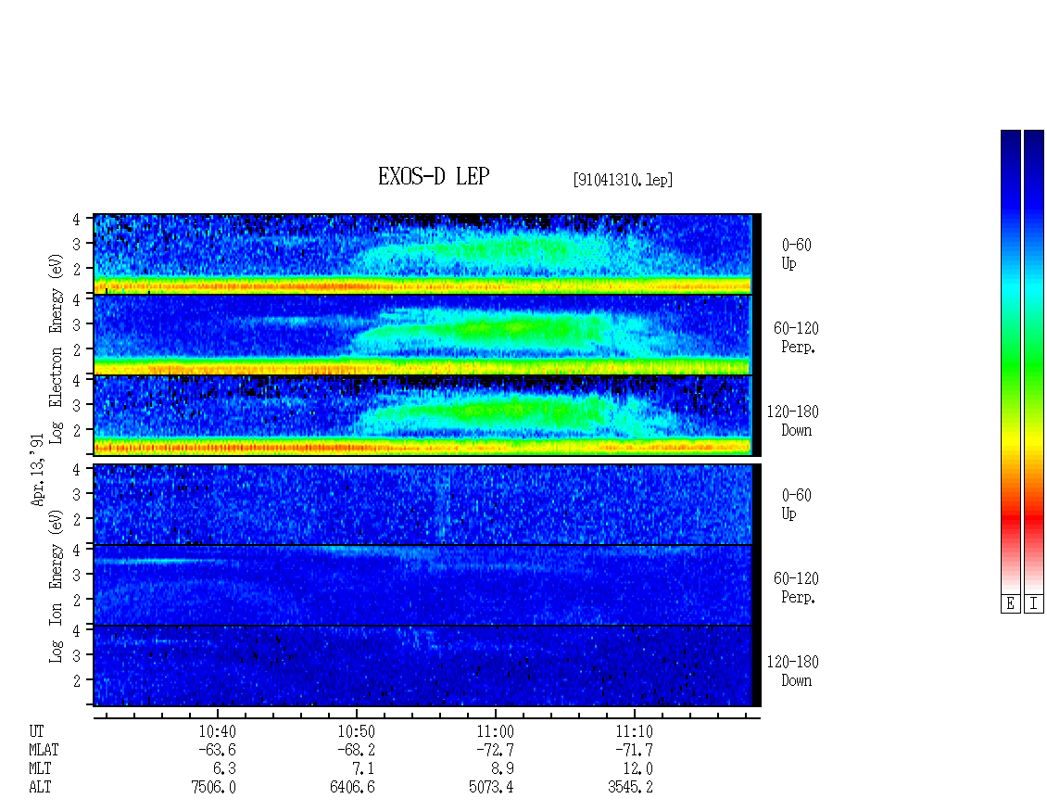The image size is (1047, 811).
Task: Click the electron 60-120 Perp. pitch angle label
Action: click(796, 337)
